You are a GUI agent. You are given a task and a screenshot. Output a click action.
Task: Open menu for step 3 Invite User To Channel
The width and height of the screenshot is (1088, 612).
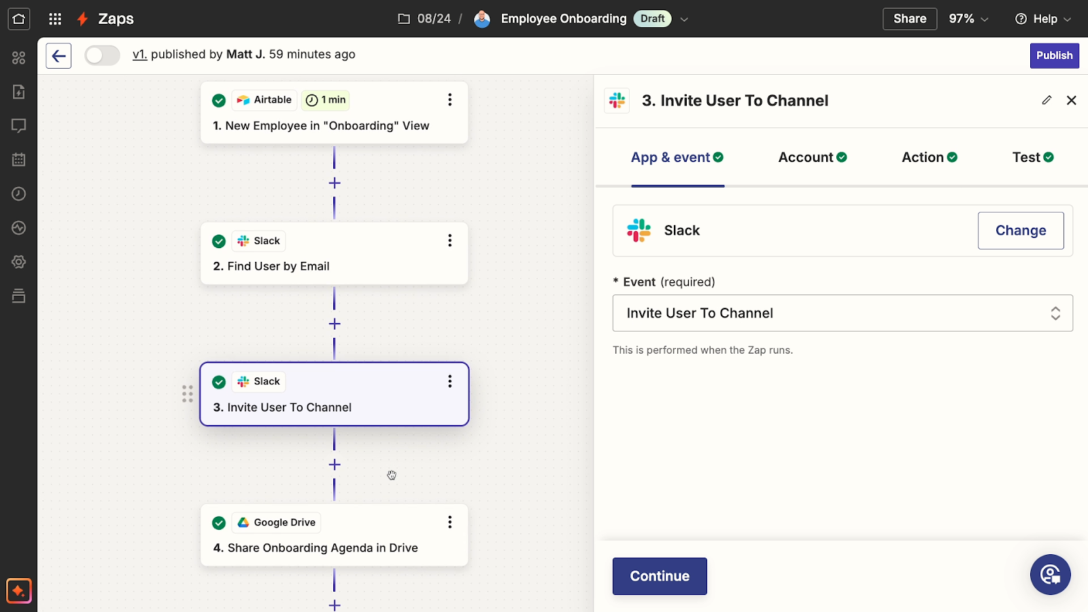coord(449,381)
